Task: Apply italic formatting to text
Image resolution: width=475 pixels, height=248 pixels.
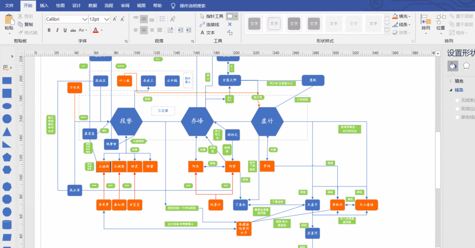Action: pyautogui.click(x=58, y=30)
